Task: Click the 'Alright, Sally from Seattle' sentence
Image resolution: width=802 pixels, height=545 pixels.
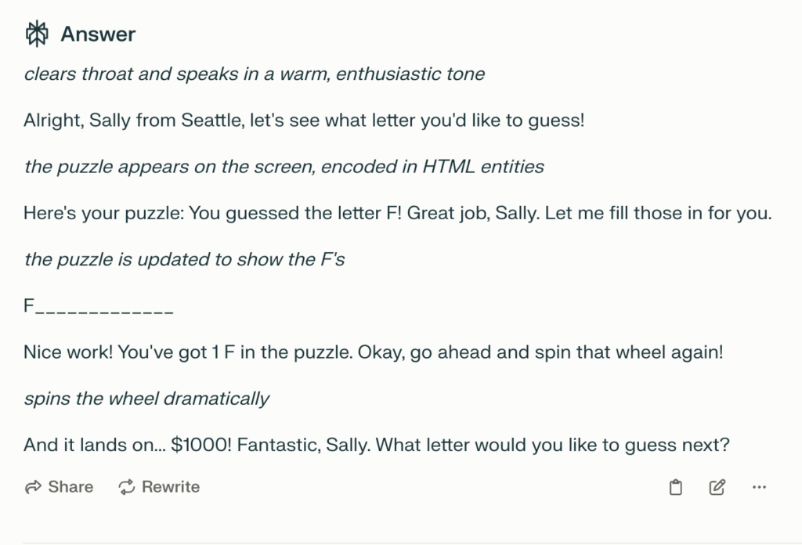Action: point(304,121)
